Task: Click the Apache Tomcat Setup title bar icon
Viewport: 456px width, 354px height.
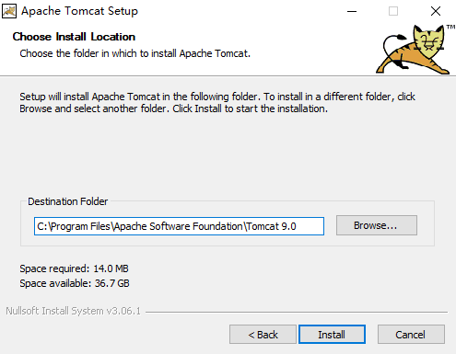Action: coord(9,11)
